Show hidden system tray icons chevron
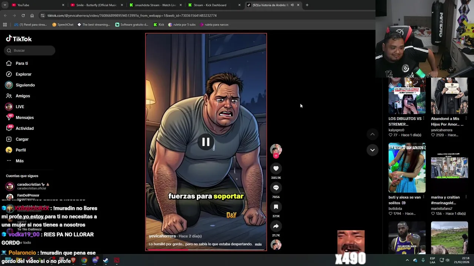Image resolution: width=474 pixels, height=266 pixels. (407, 260)
